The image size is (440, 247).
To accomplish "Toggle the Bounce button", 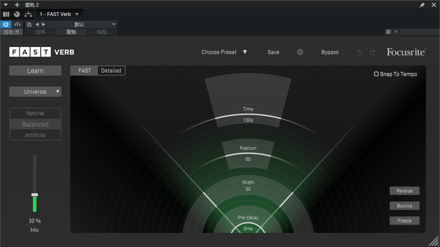I will click(404, 206).
